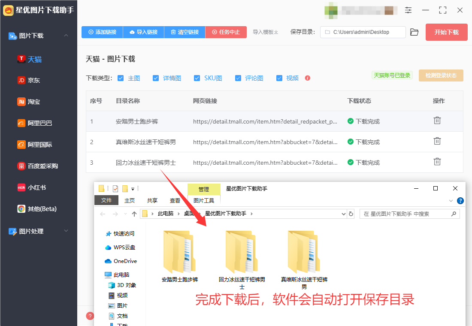The height and width of the screenshot is (326, 472).
Task: Click the properties icon in Explorer quick access toolbar
Action: click(x=115, y=189)
